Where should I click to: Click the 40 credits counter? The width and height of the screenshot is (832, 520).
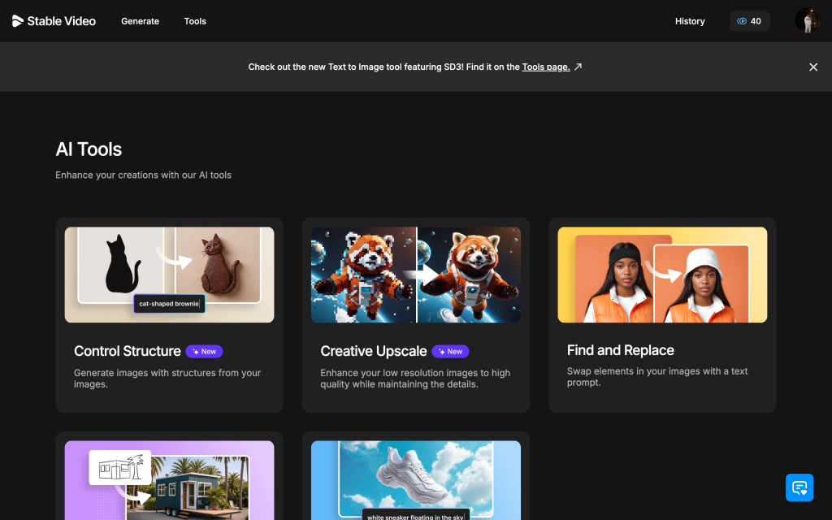pyautogui.click(x=749, y=21)
